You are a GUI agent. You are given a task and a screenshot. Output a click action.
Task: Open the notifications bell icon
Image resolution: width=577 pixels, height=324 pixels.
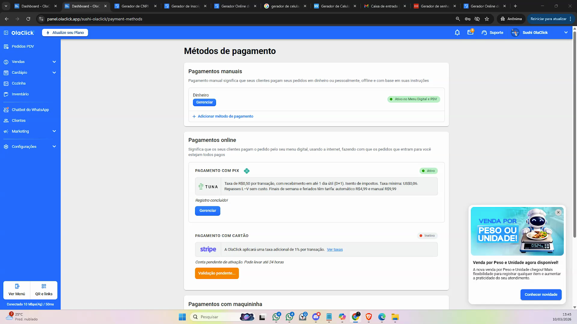coord(457,32)
